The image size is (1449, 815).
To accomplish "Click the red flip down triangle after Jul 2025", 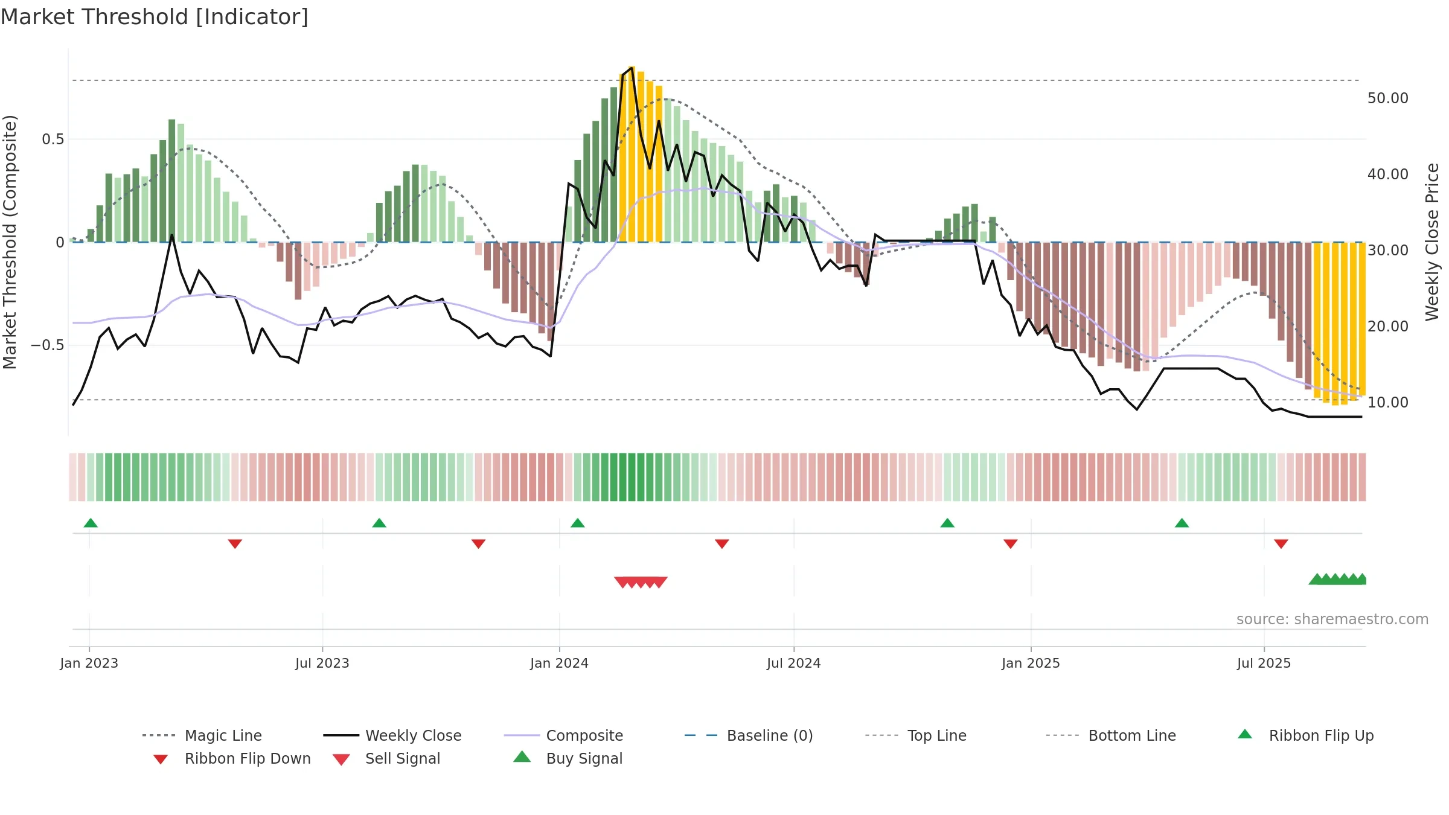I will [1281, 544].
